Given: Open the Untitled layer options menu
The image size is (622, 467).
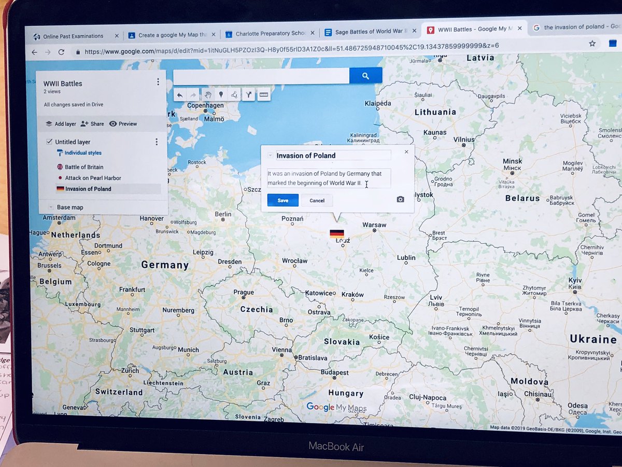Looking at the screenshot, I should [157, 142].
